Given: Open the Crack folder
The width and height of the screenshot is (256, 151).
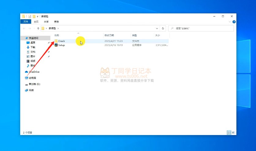Looking at the screenshot, I should click(61, 41).
